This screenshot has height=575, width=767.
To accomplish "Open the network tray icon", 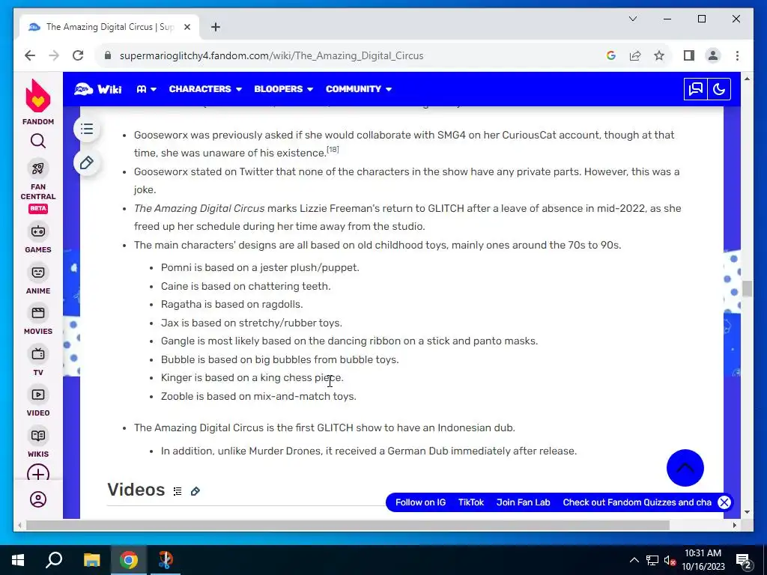I will (x=652, y=560).
